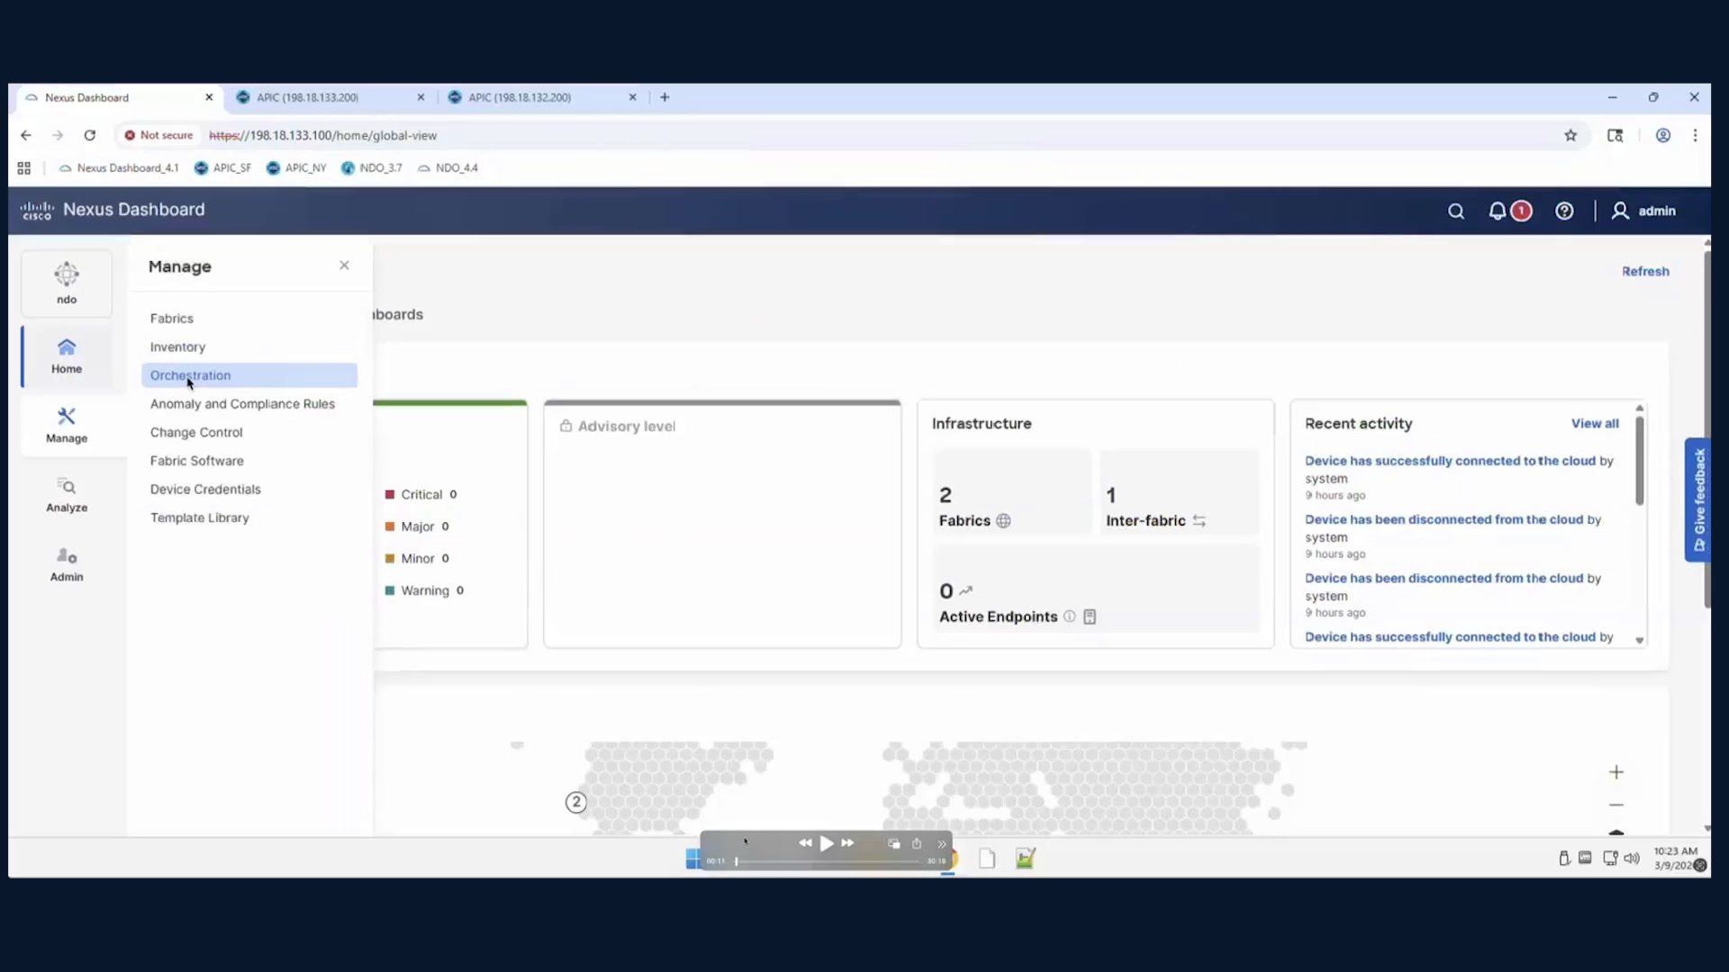Select Orchestration in Manage menu
Screen dimensions: 1729x972
click(249, 375)
